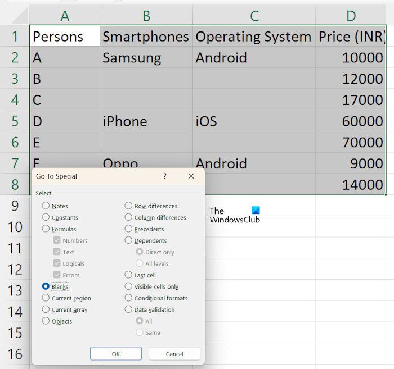
Task: Select row 1 header
Action: coord(15,36)
